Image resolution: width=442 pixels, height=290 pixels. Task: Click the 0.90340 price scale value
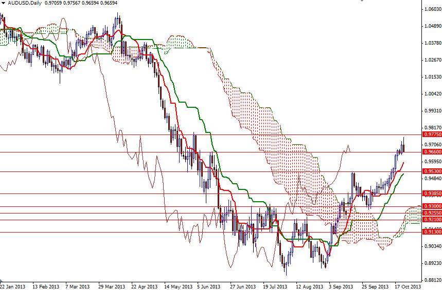[x=433, y=246]
